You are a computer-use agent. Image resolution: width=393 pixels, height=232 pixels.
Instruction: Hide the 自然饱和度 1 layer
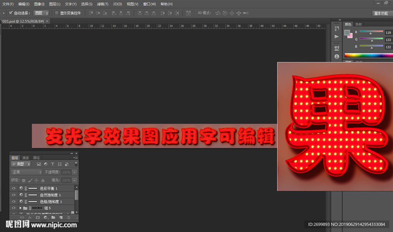click(14, 195)
